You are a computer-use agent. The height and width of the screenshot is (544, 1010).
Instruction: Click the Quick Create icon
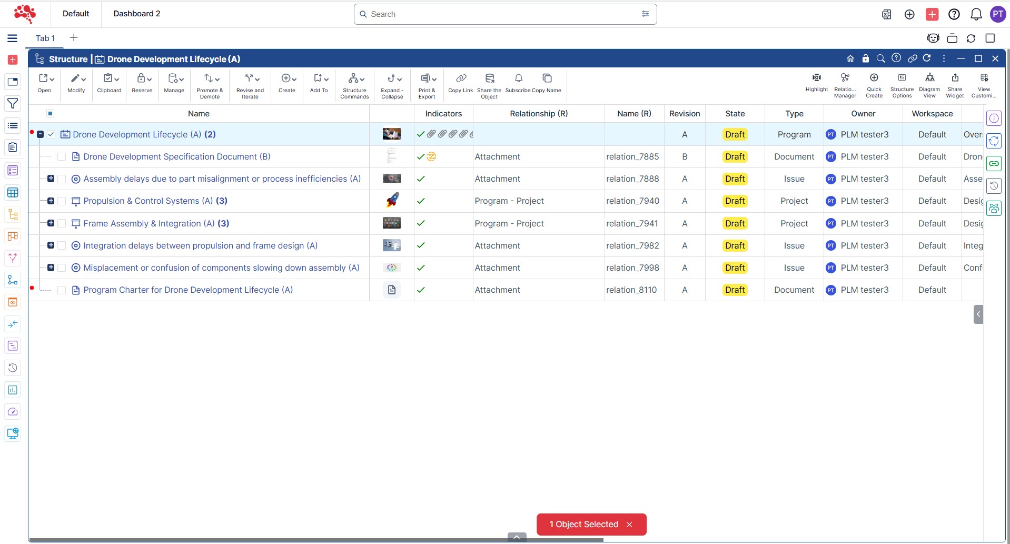(x=874, y=78)
